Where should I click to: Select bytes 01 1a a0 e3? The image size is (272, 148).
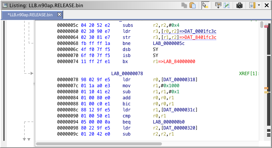coord(95,86)
